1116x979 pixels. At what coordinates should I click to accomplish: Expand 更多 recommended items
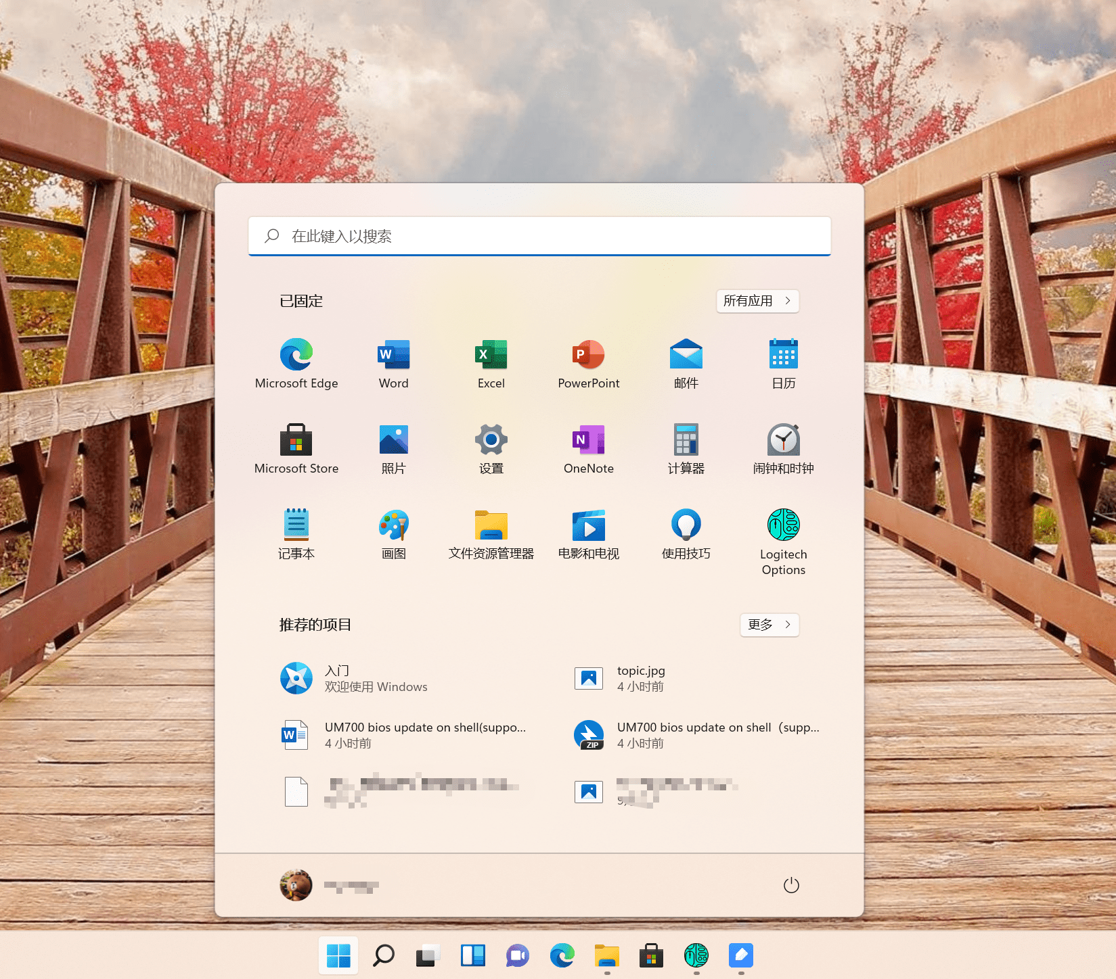(x=769, y=625)
